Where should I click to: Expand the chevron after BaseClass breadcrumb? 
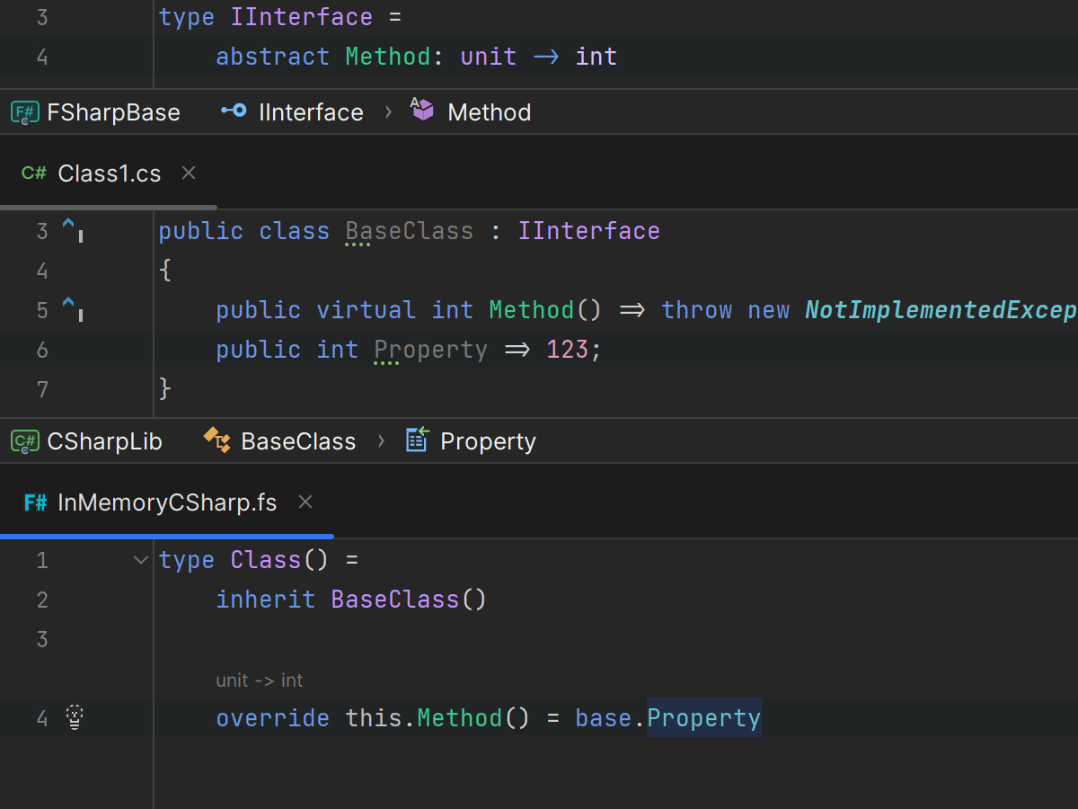tap(381, 441)
